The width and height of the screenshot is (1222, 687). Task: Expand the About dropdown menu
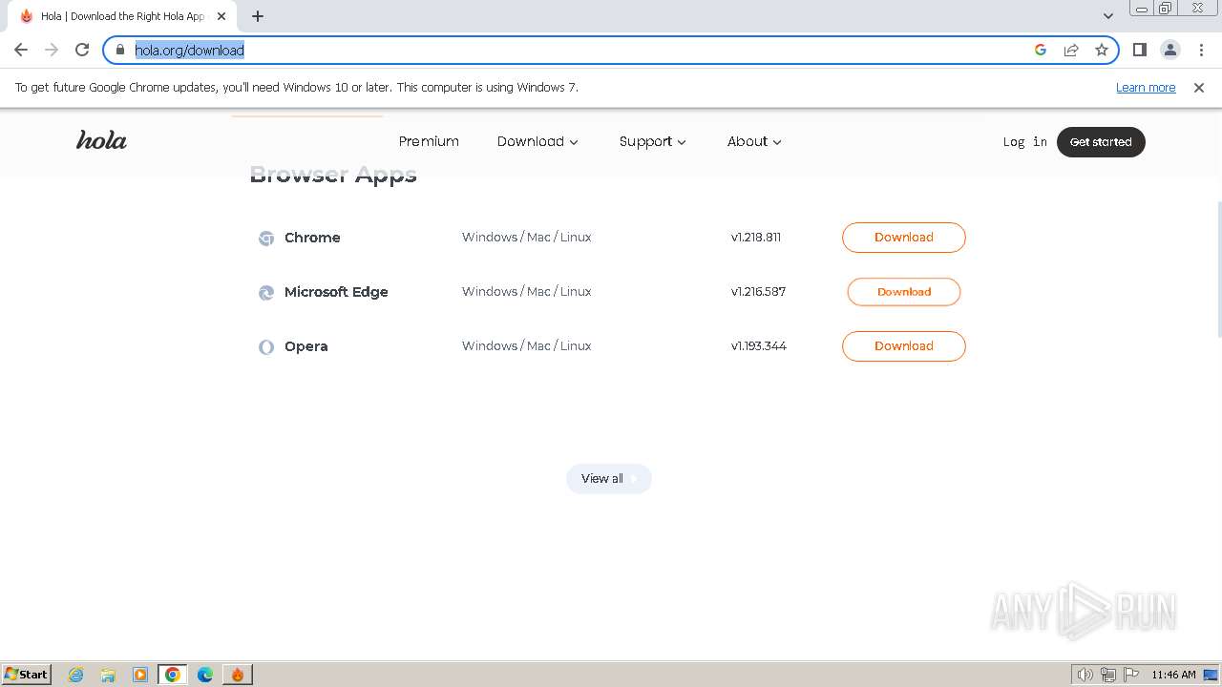[x=754, y=141]
